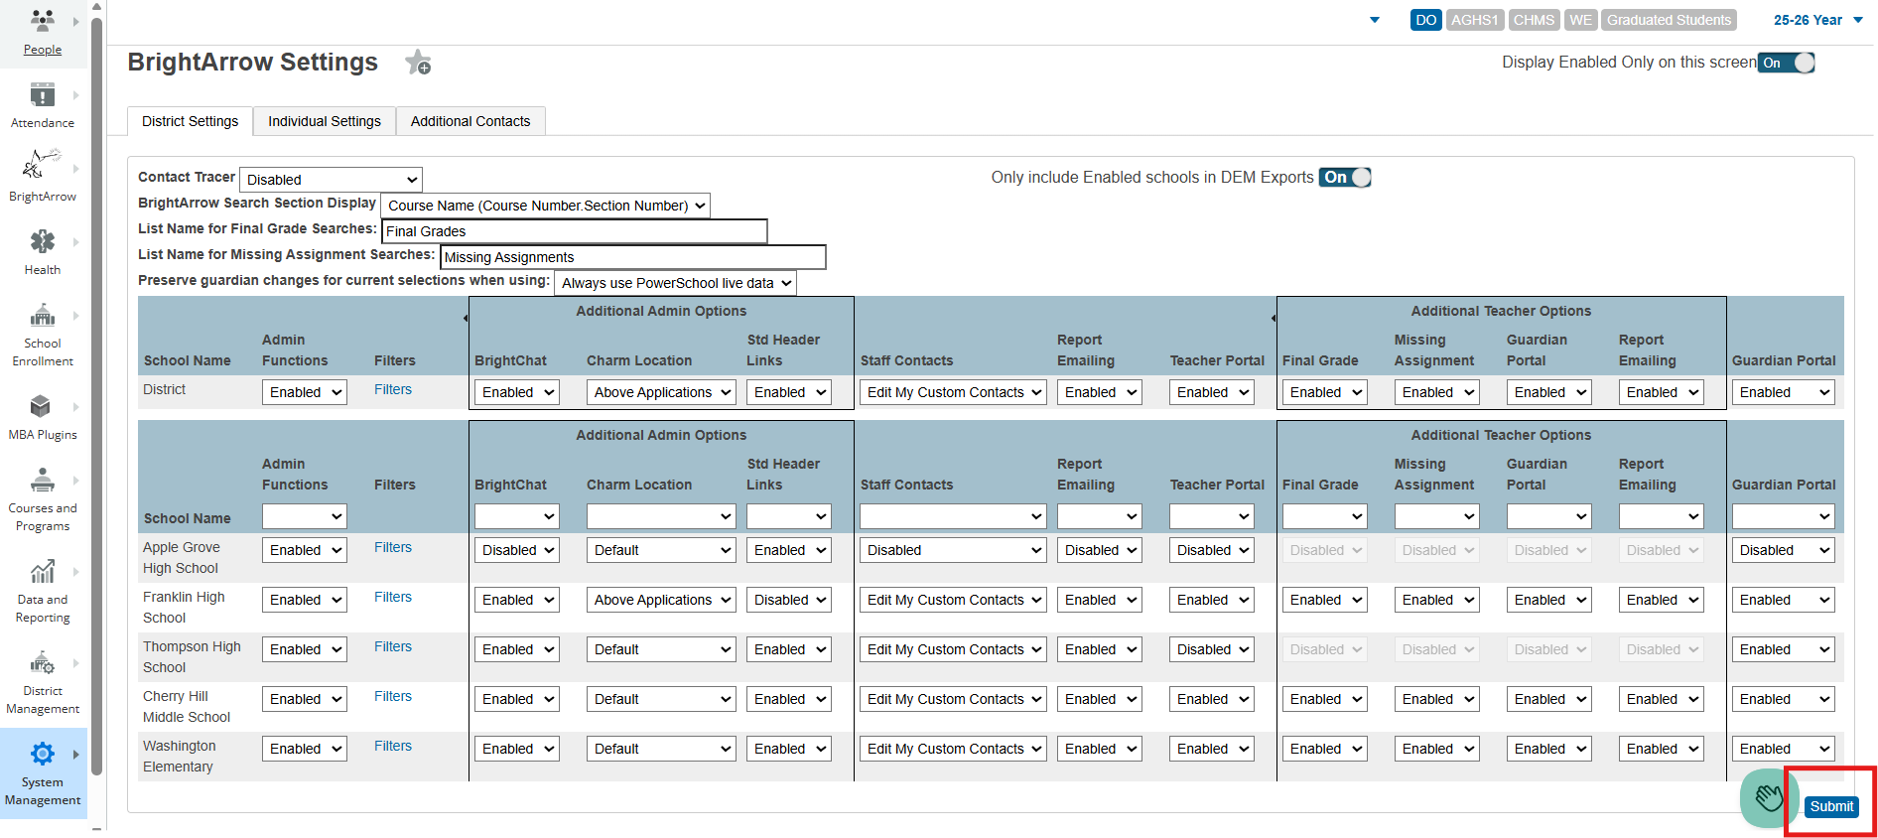Open the 25-26 Year term selector
This screenshot has width=1878, height=838.
1817,20
